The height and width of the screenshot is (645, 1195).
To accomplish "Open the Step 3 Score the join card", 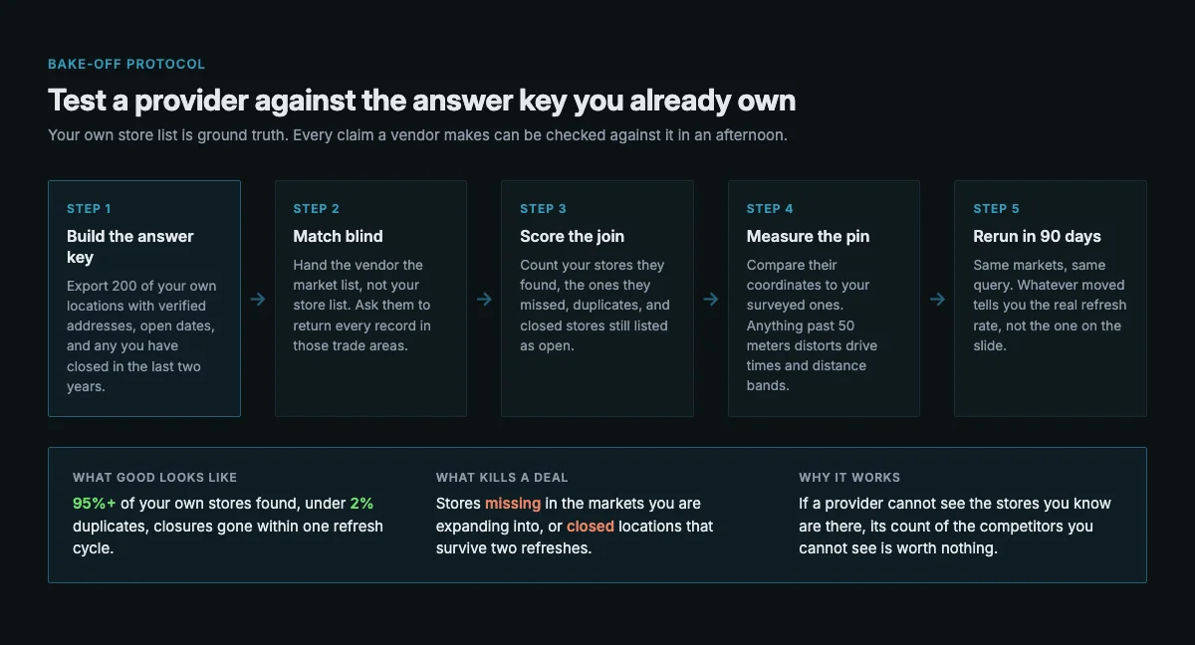I will click(597, 299).
